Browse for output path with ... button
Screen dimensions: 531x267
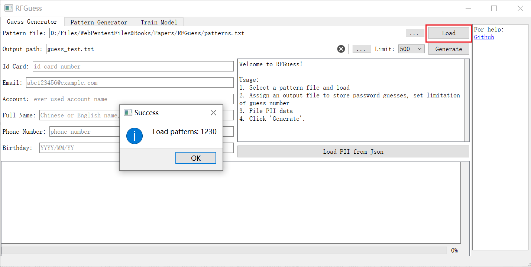(362, 49)
